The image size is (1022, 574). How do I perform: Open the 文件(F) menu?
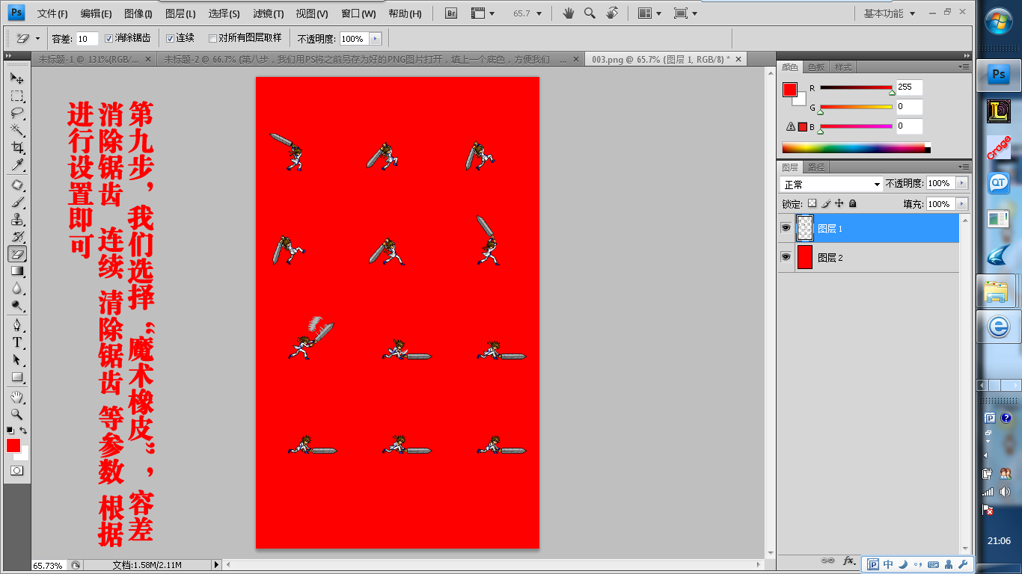[x=52, y=13]
